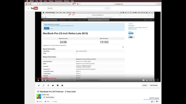The height and width of the screenshot is (104, 186).
Task: Enter fullscreen mode in the player
Action: (158, 80)
